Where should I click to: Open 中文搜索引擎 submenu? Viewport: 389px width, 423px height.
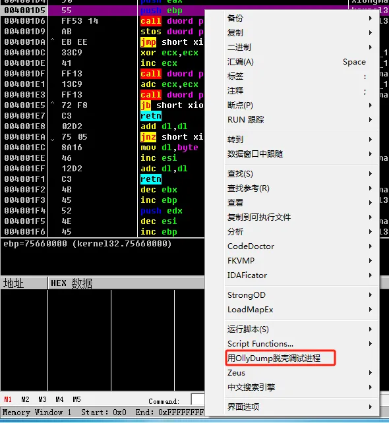[x=300, y=387]
